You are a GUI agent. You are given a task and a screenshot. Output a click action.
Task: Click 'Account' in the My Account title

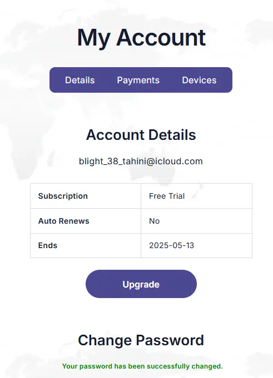tap(161, 38)
